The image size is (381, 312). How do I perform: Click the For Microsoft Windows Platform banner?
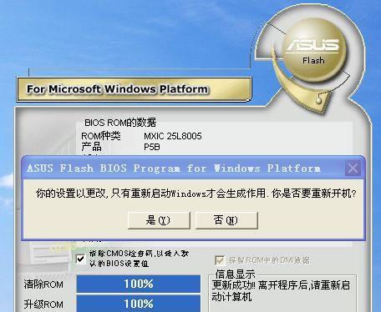pyautogui.click(x=134, y=89)
